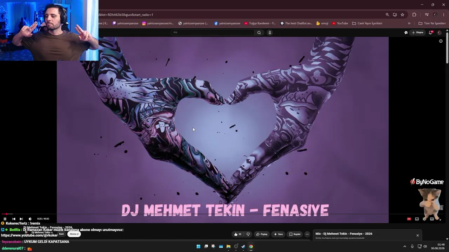
Task: Open the Soru ask button
Action: point(279,234)
